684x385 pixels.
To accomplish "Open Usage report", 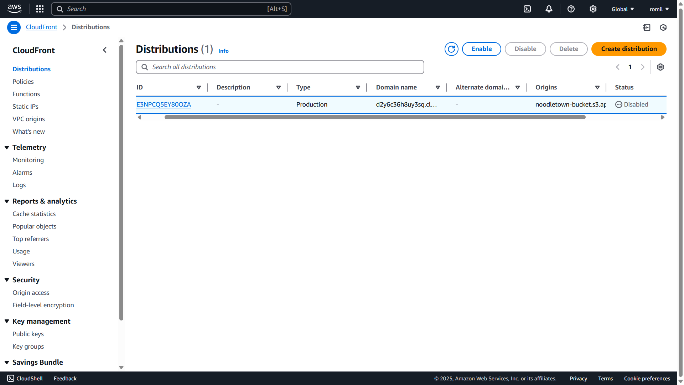I will [x=21, y=251].
